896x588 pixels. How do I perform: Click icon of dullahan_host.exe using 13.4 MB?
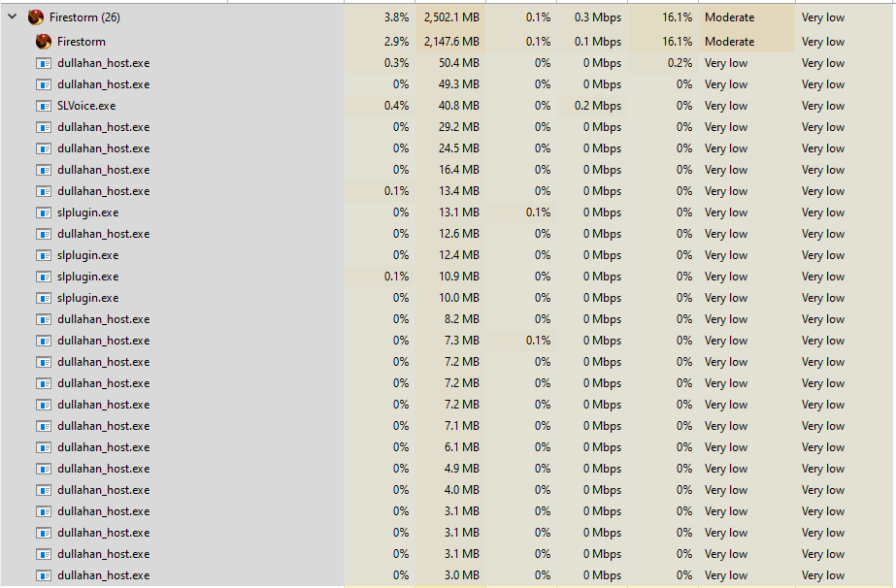44,191
